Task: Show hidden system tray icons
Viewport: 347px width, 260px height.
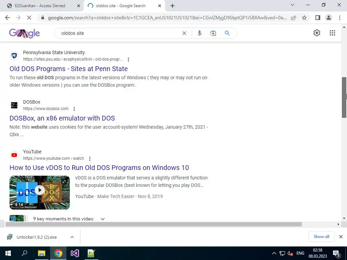Action: tap(274, 253)
